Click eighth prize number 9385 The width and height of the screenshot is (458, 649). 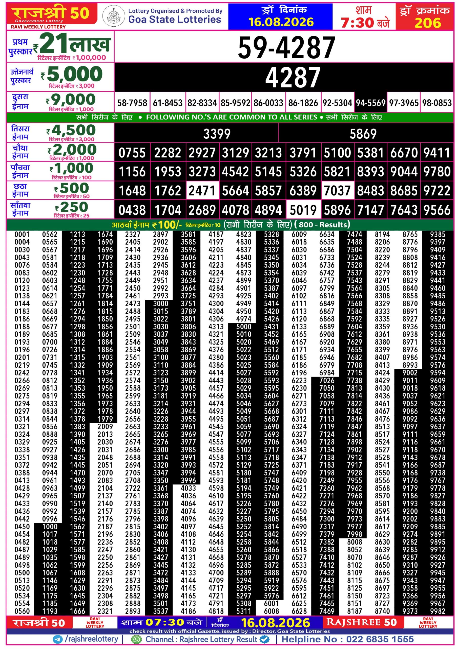point(438,234)
